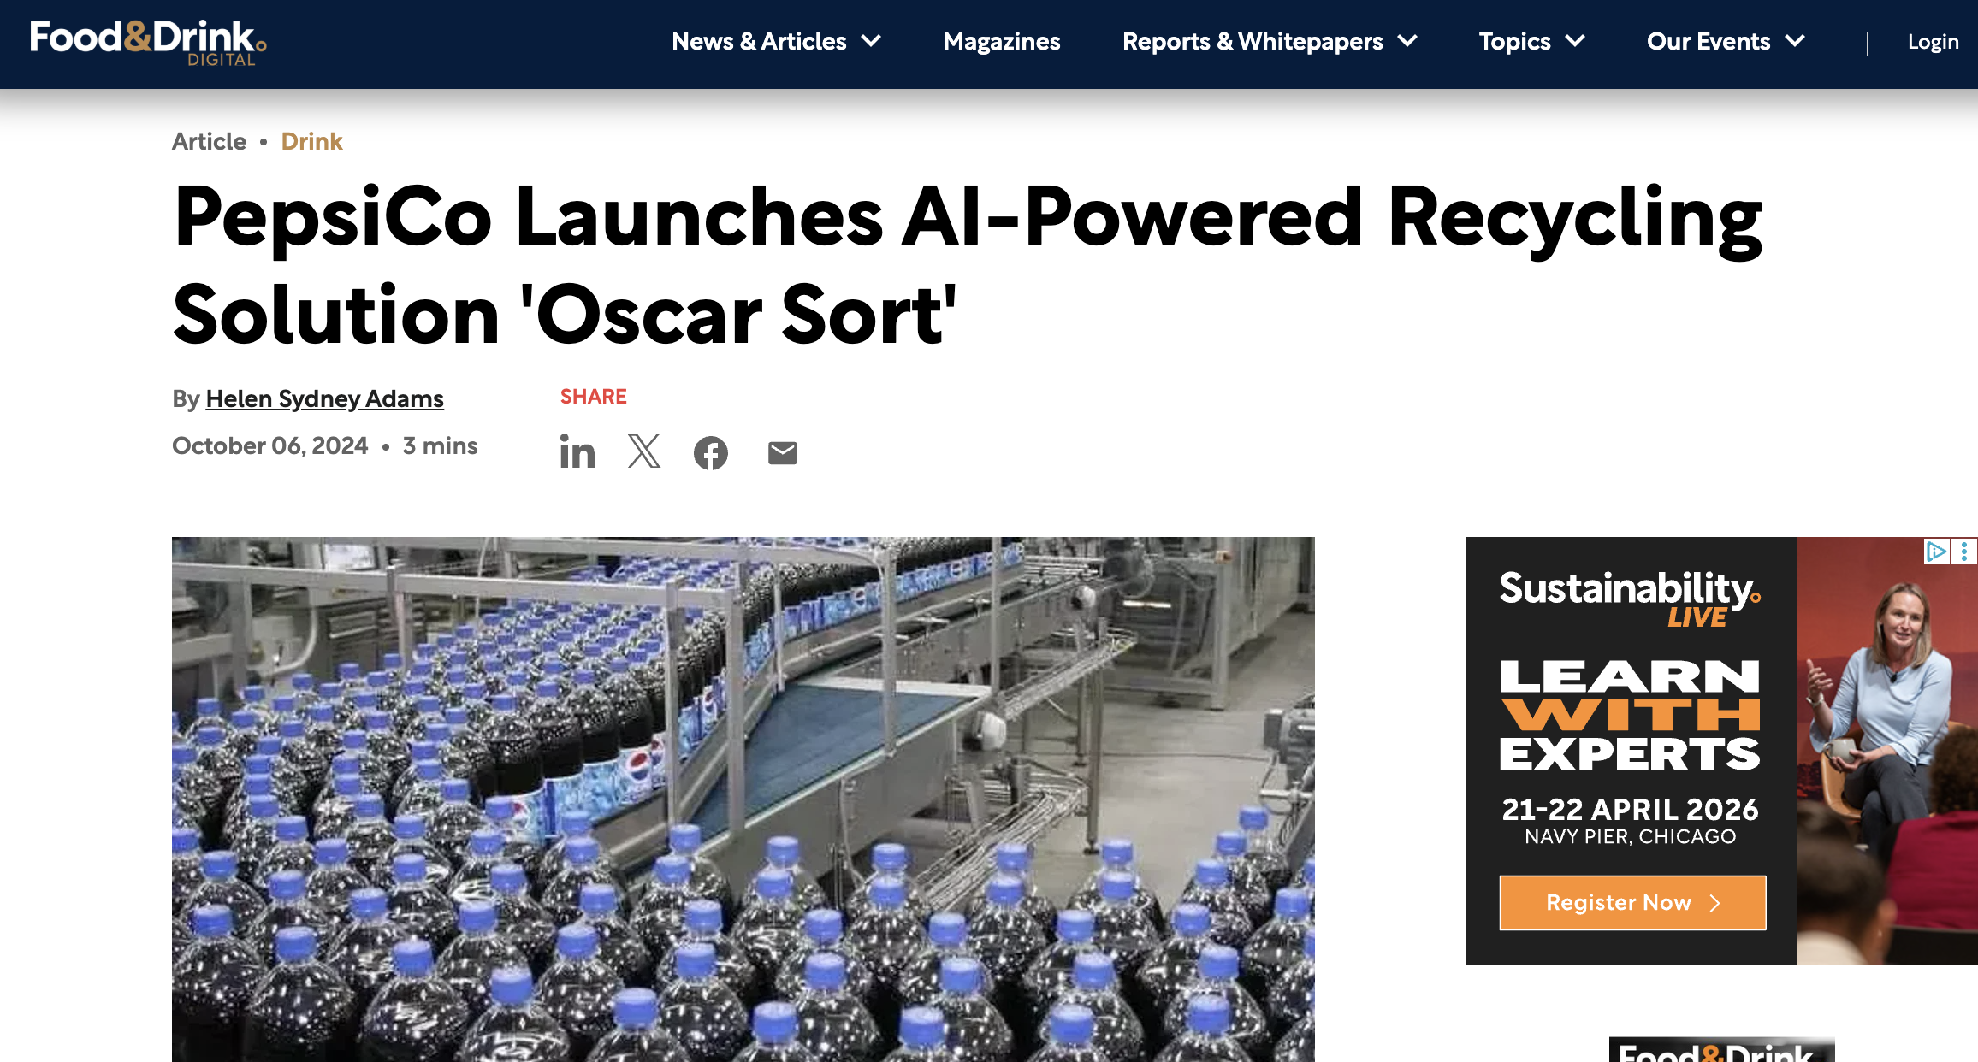The height and width of the screenshot is (1062, 1978).
Task: Click the 'SHARE' label
Action: point(594,397)
